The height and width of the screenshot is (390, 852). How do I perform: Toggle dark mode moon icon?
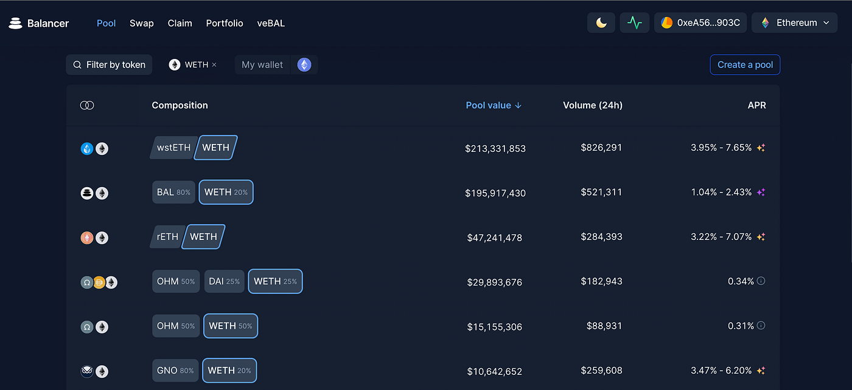(x=601, y=23)
